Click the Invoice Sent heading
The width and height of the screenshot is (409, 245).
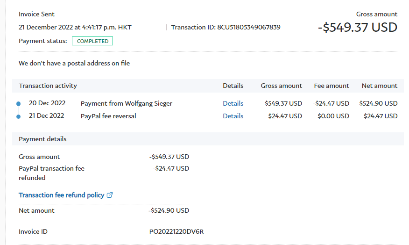point(36,14)
